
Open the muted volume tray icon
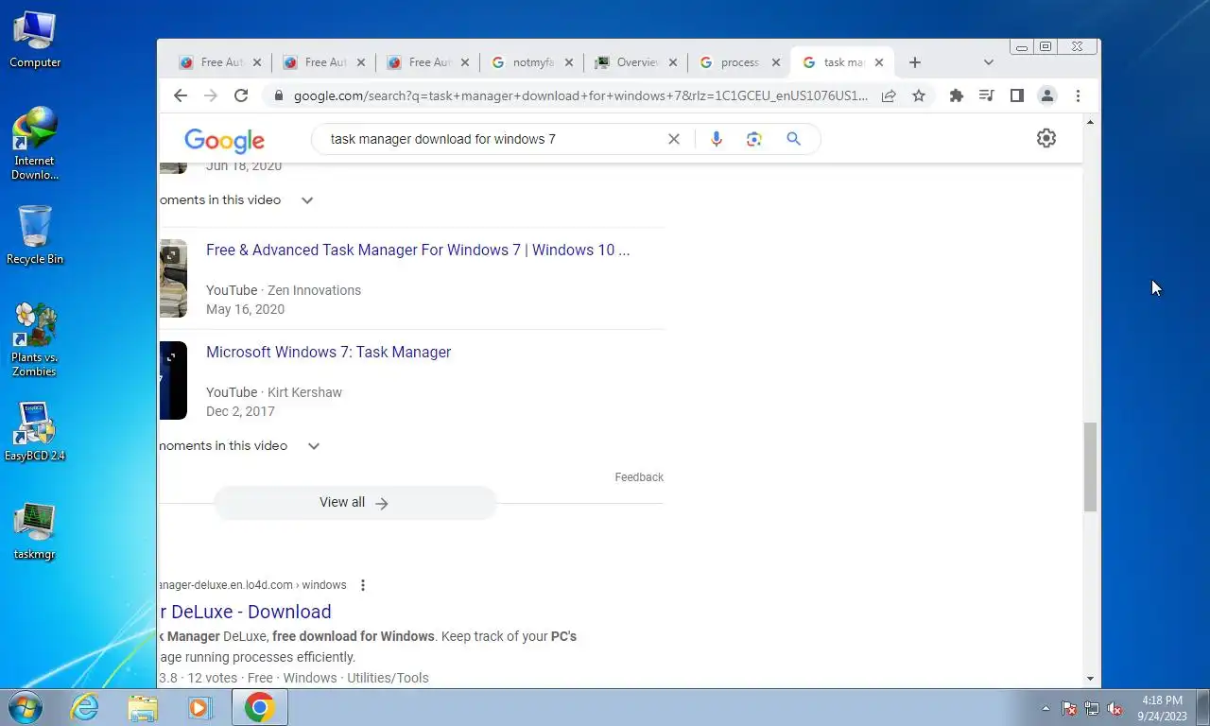pyautogui.click(x=1115, y=708)
